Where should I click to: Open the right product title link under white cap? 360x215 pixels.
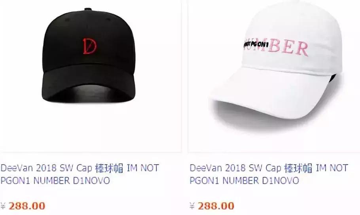[x=269, y=174]
